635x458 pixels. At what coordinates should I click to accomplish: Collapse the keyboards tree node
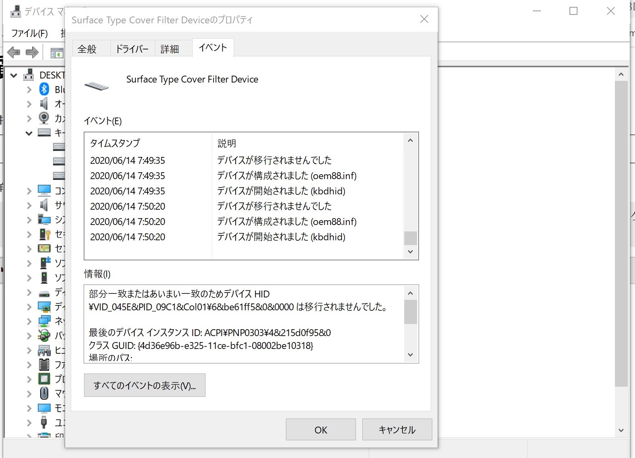click(x=29, y=133)
